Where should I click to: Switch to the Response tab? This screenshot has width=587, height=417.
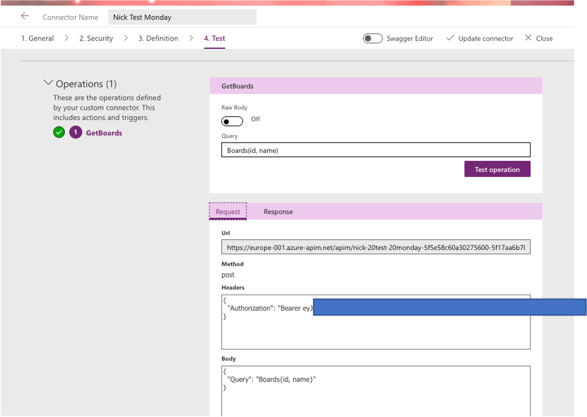click(278, 211)
